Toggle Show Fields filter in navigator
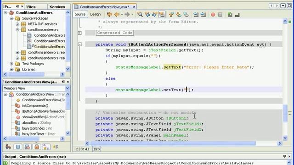Viewport: 294px width, 165px height. (18, 147)
